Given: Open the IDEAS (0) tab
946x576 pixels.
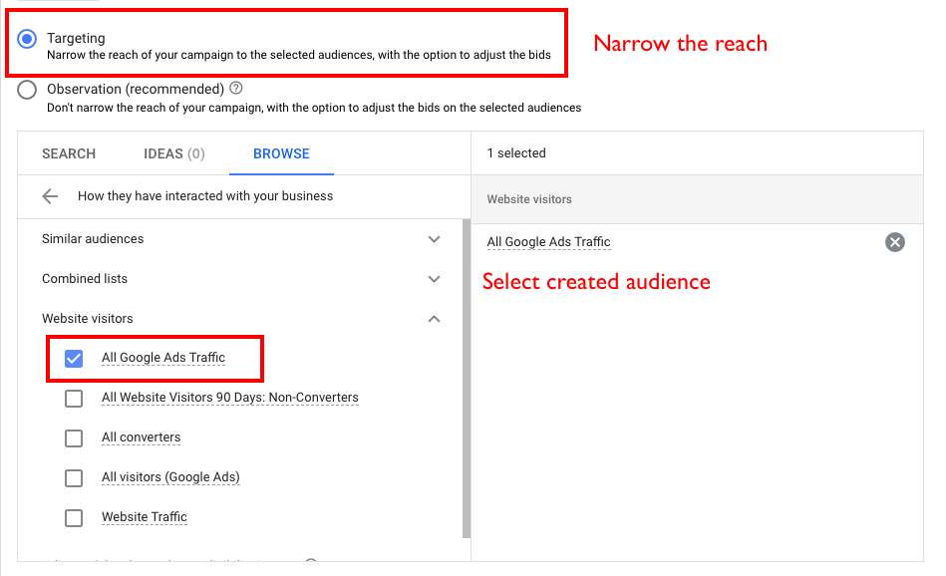Looking at the screenshot, I should (x=174, y=153).
